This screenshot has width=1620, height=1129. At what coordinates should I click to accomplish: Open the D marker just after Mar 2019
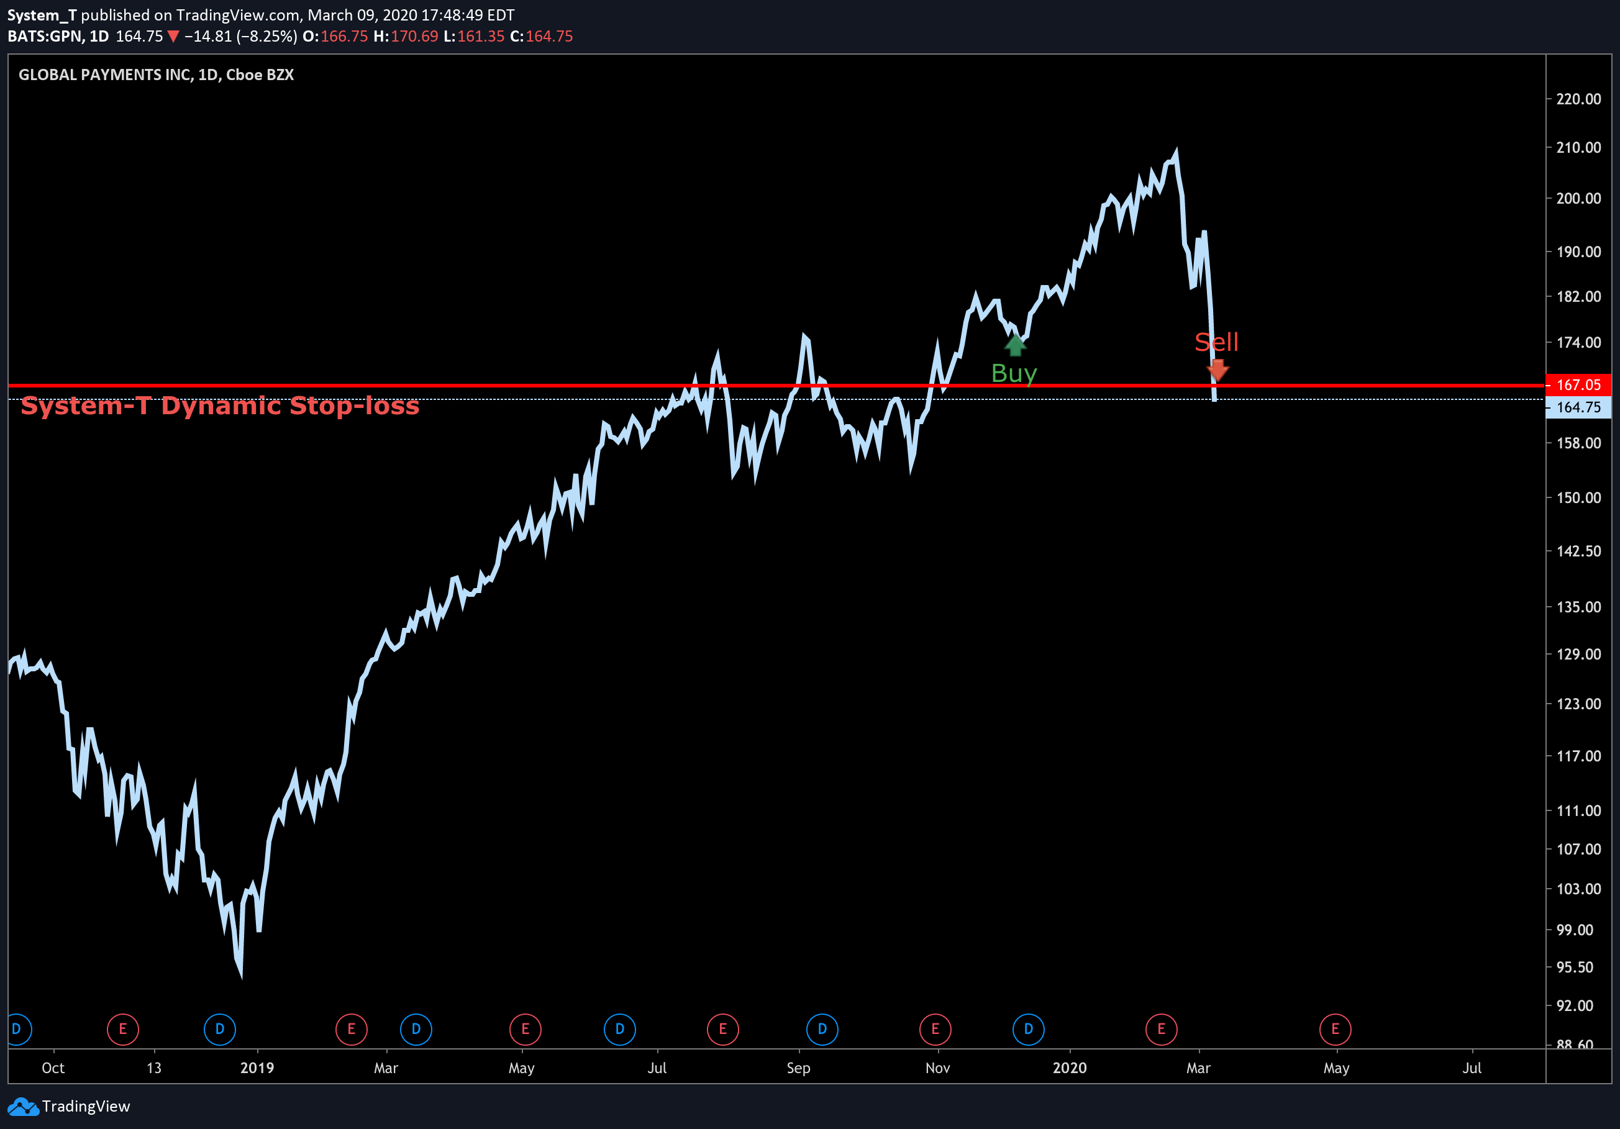pos(416,1029)
